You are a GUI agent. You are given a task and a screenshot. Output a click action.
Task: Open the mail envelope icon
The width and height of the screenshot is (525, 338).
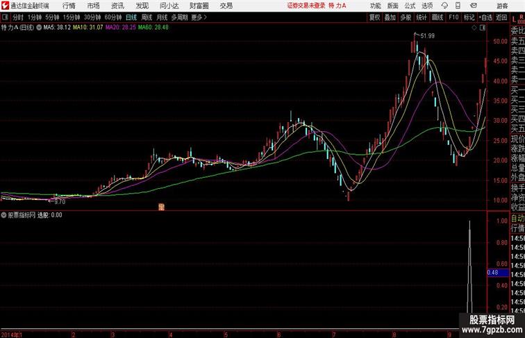(474, 6)
